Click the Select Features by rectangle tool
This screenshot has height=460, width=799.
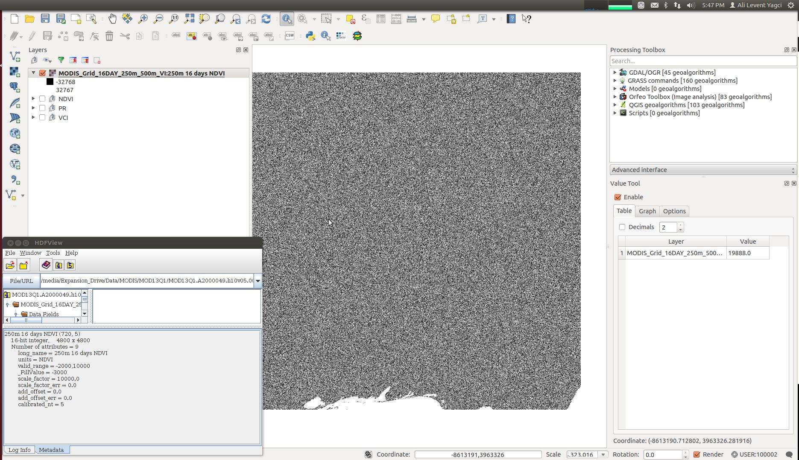[326, 19]
